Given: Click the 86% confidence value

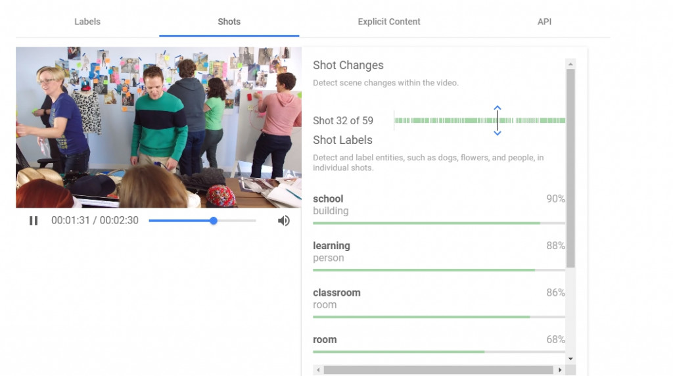Looking at the screenshot, I should tap(555, 293).
